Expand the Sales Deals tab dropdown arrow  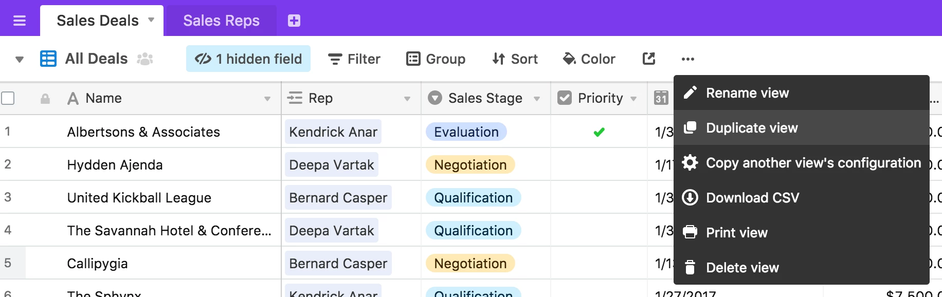point(151,20)
